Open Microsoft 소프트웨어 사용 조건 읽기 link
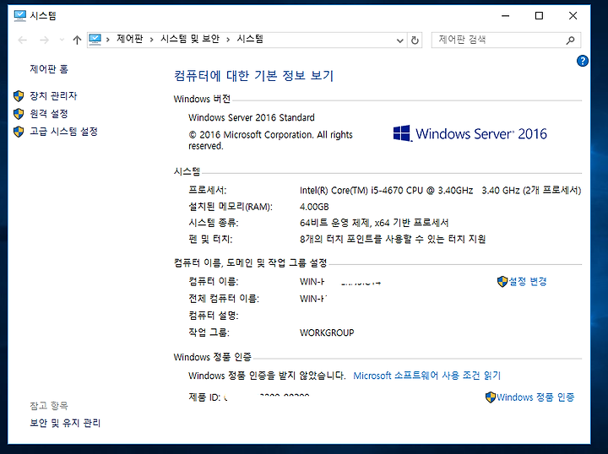 [x=427, y=376]
